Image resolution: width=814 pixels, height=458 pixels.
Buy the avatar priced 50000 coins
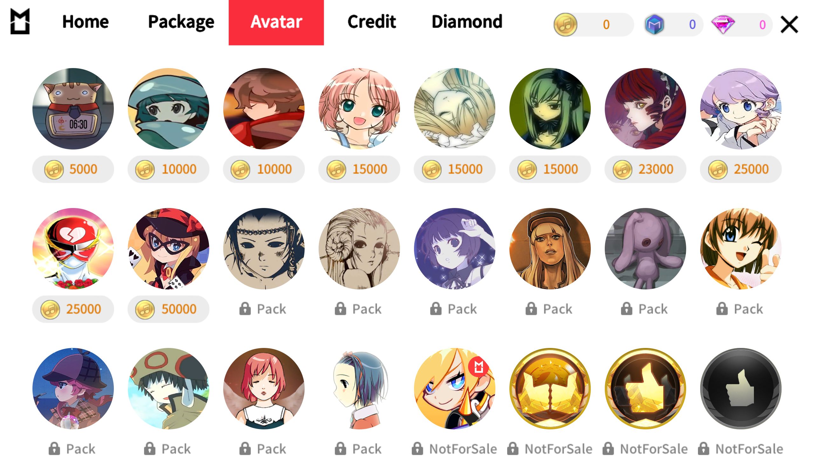[x=169, y=309]
